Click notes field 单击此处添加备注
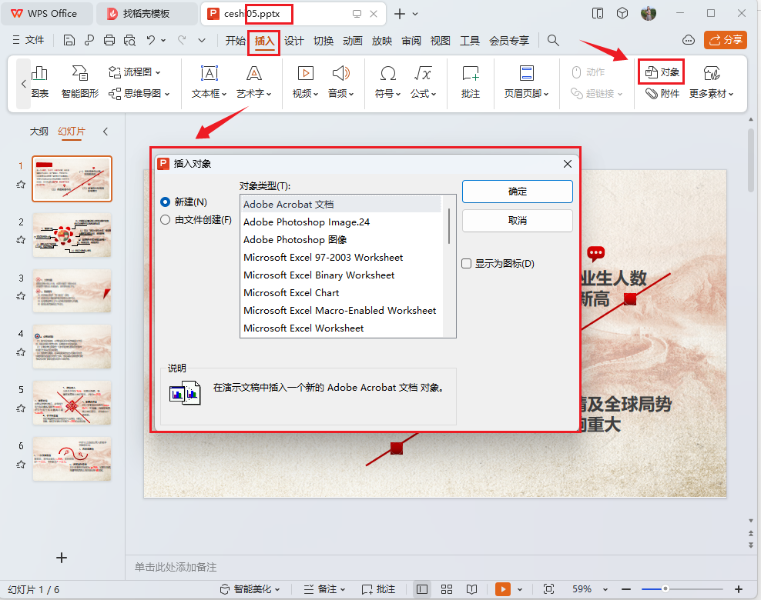This screenshot has width=761, height=600. (x=176, y=567)
